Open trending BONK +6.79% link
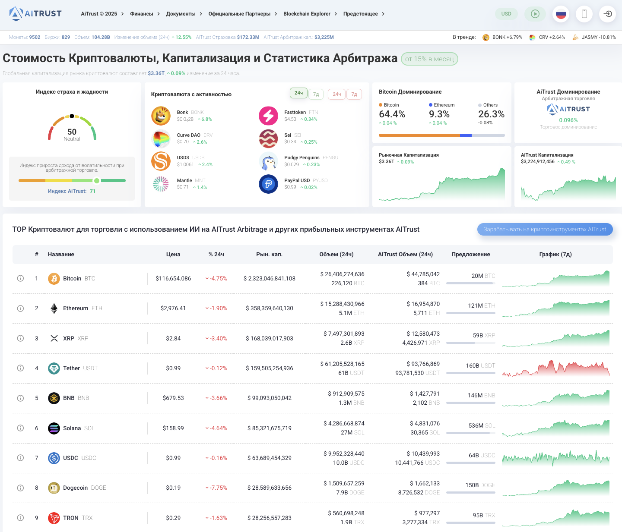Screen dimensions: 622x532 502,37
